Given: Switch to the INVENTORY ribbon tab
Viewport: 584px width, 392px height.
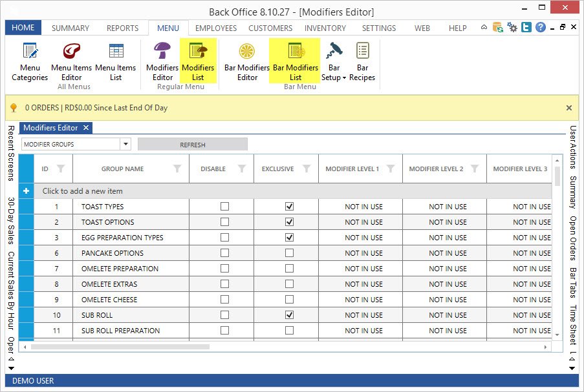Looking at the screenshot, I should click(325, 28).
